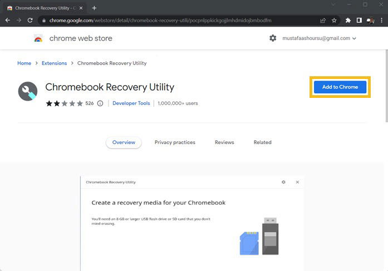Click the 526 ratings count
This screenshot has height=271, width=388.
(x=90, y=104)
